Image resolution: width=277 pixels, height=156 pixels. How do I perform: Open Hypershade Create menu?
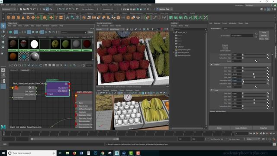coord(26,26)
